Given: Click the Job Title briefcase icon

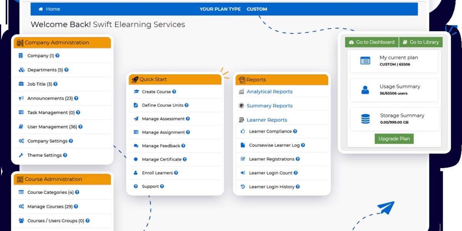Looking at the screenshot, I should (x=21, y=84).
